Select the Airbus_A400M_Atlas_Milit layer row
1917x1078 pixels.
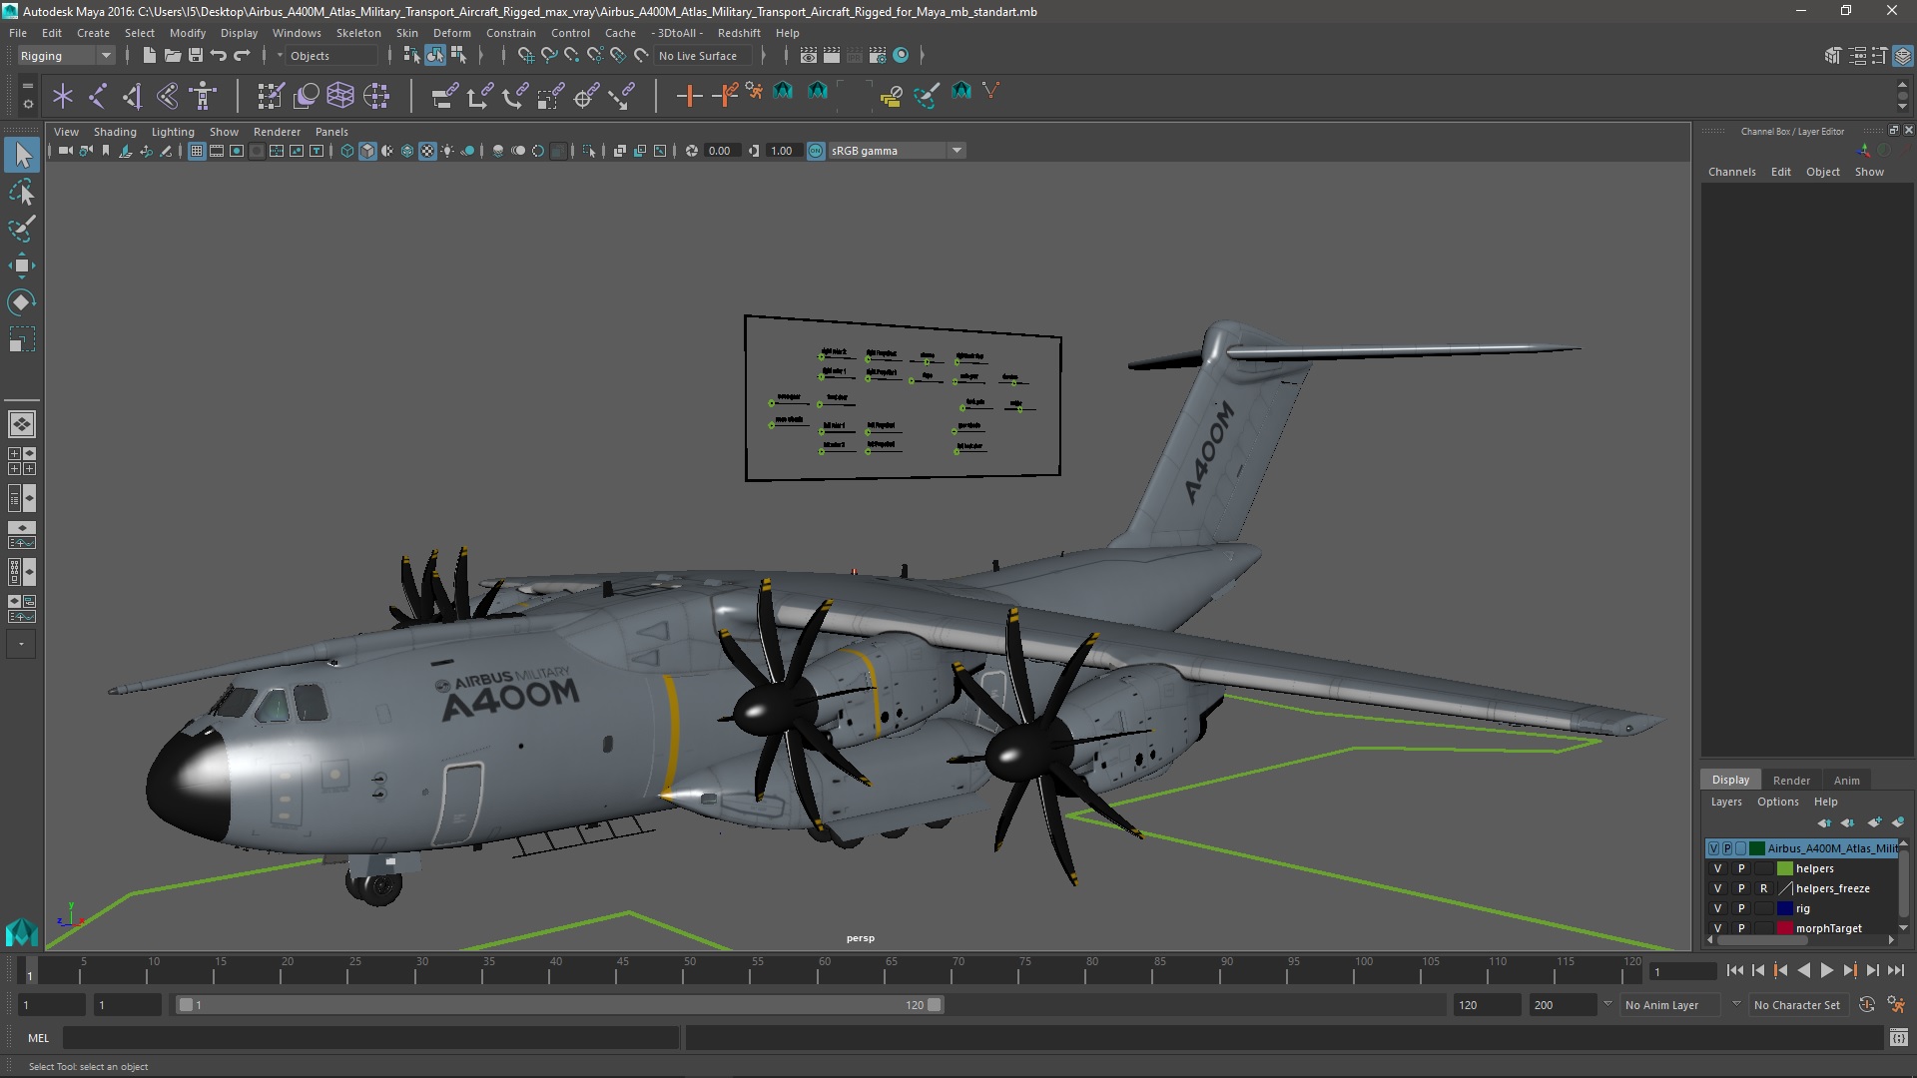coord(1801,848)
